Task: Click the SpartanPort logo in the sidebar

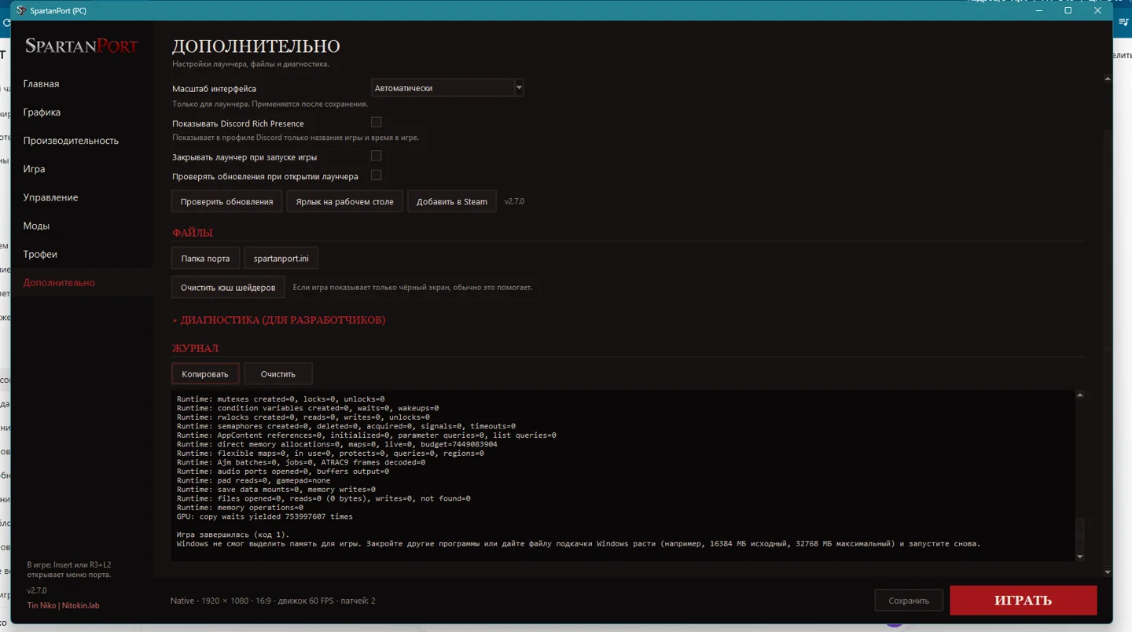Action: (82, 46)
